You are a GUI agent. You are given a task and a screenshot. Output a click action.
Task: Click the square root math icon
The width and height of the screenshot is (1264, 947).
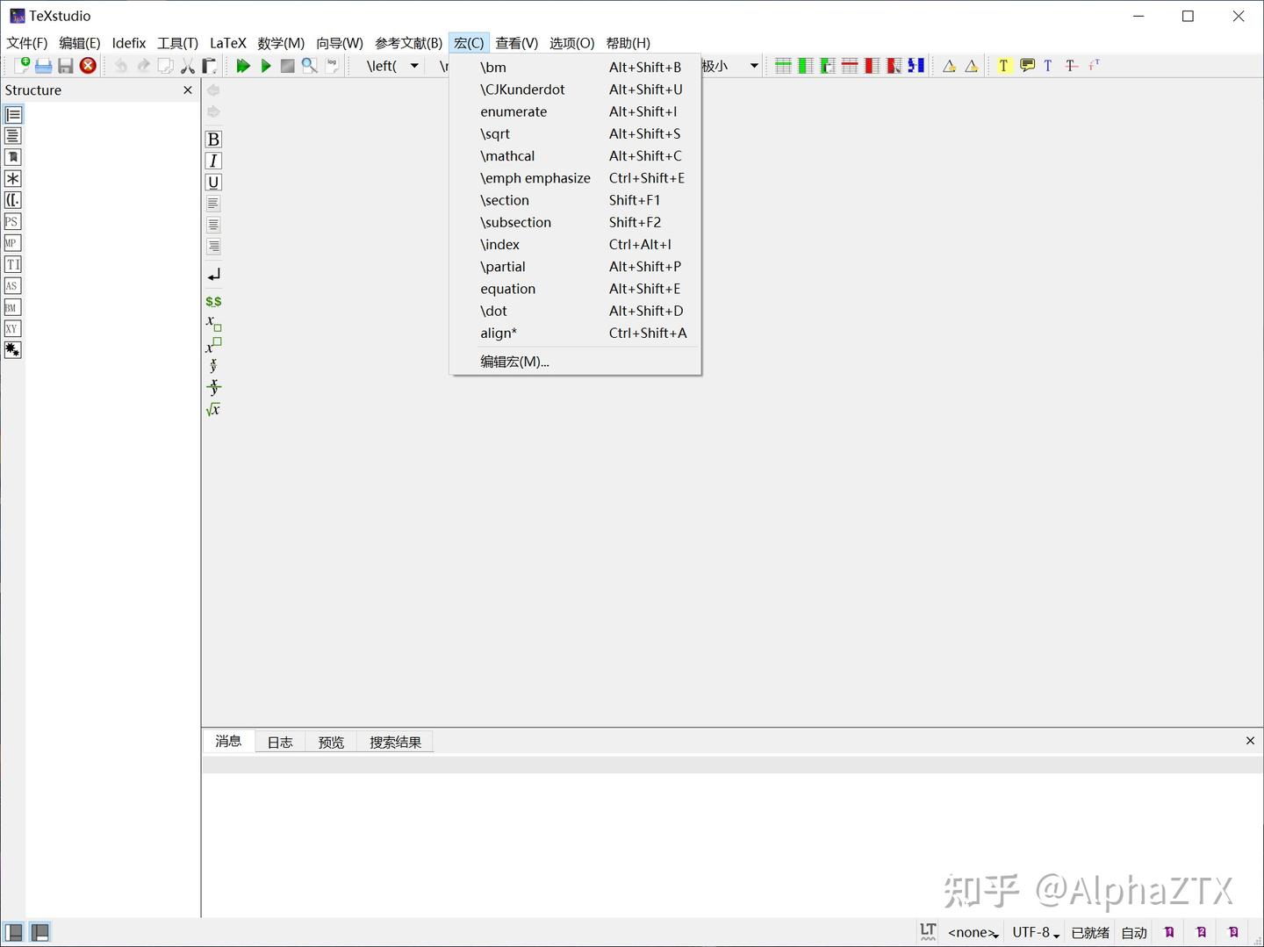tap(212, 409)
